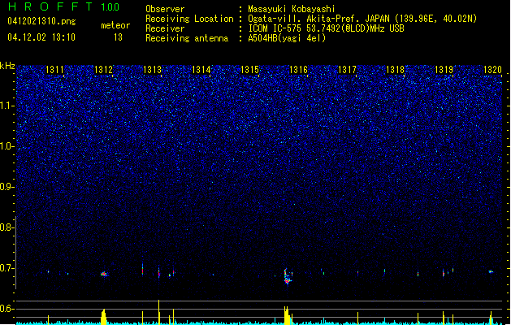Click the 0.6 kHz axis label
This screenshot has width=511, height=325.
[7, 309]
